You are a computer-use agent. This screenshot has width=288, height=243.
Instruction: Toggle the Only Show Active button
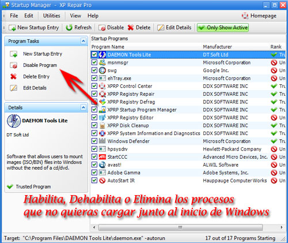223,28
